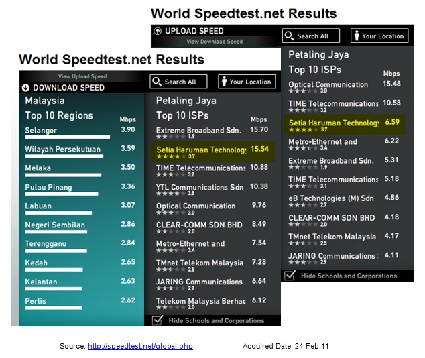Viewport: 425px width, 358px height.
Task: Select TMnet Telekom Malaysia 7.28 download row
Action: [x=213, y=265]
